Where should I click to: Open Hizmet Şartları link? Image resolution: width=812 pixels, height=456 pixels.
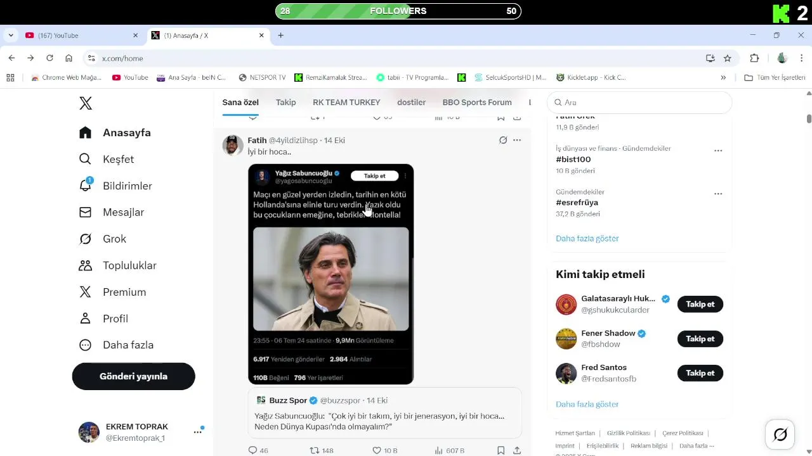tap(575, 433)
